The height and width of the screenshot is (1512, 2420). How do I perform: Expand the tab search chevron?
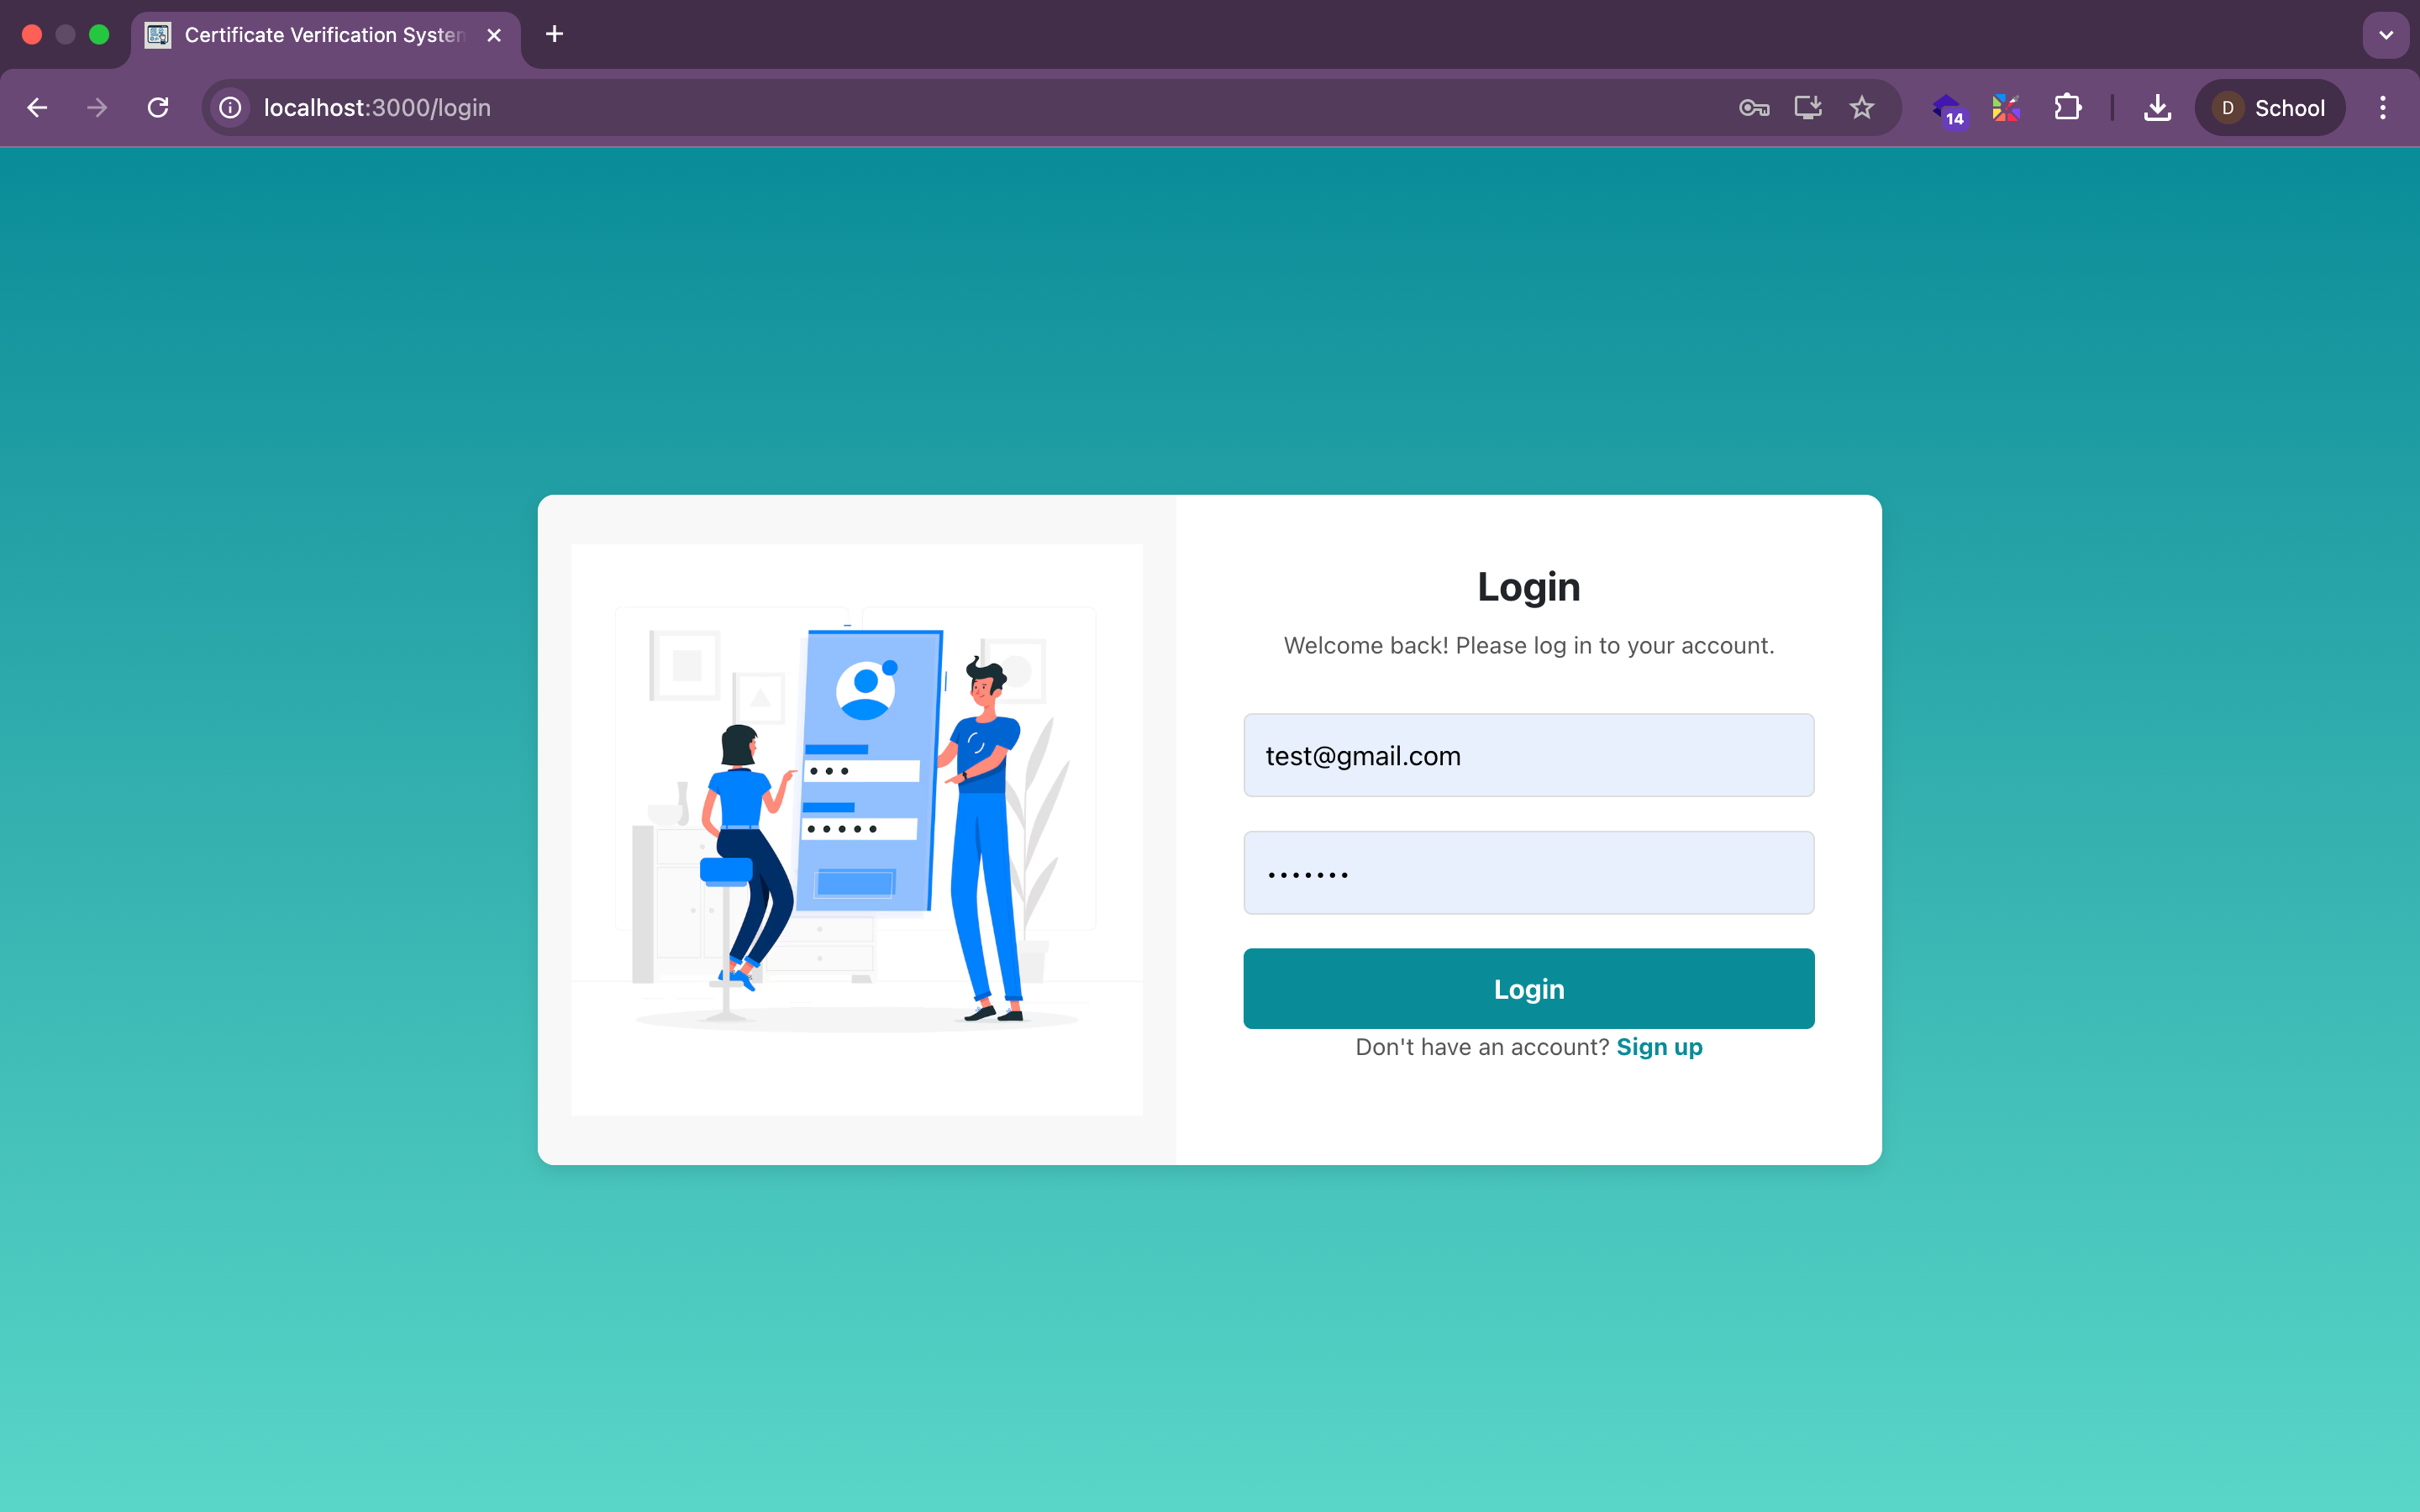[2385, 35]
